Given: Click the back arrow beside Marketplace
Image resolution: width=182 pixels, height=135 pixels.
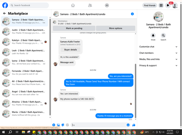Looking at the screenshot, I should (x=4, y=13).
